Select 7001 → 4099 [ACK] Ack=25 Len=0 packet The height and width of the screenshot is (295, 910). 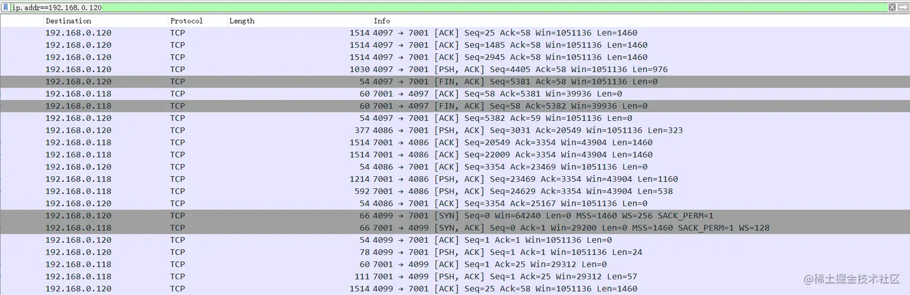455,264
